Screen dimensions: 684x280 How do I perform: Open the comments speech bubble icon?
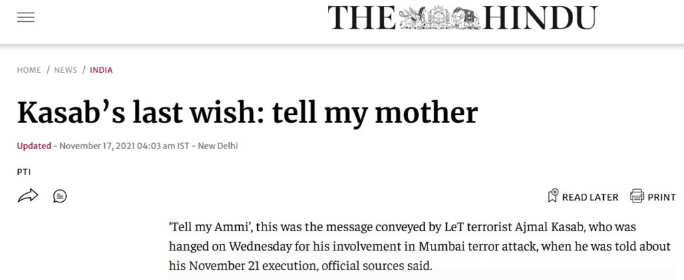59,196
